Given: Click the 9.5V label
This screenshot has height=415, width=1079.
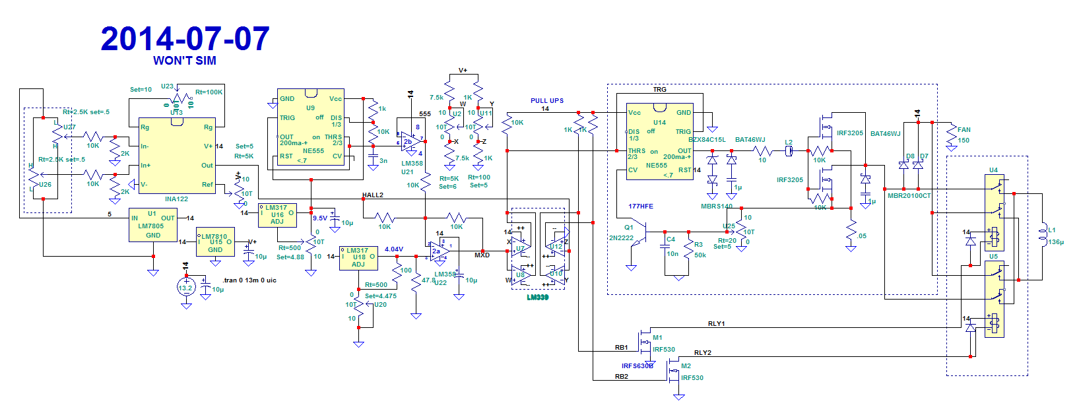Looking at the screenshot, I should click(320, 218).
